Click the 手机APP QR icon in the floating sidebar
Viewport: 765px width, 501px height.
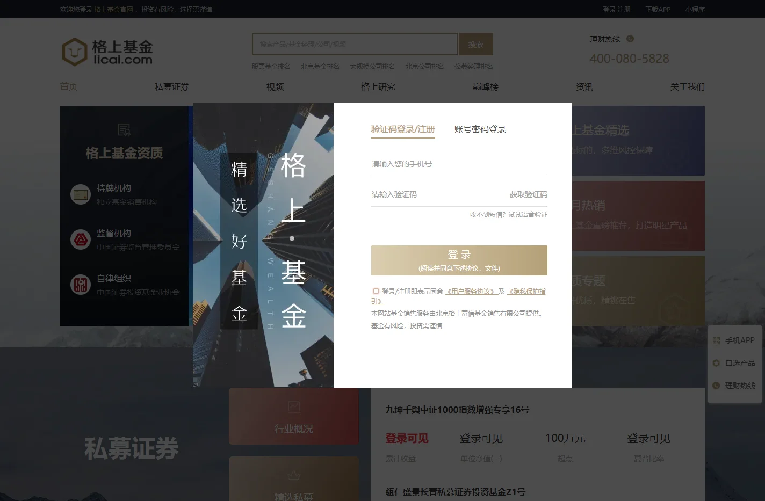pyautogui.click(x=716, y=340)
